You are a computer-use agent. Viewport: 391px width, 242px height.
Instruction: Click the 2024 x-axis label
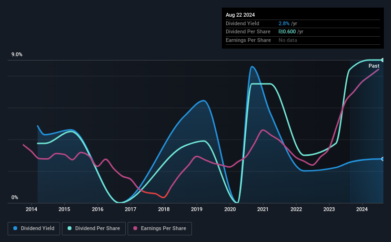[x=362, y=209]
